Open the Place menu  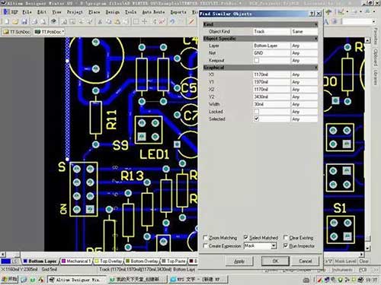[94, 12]
